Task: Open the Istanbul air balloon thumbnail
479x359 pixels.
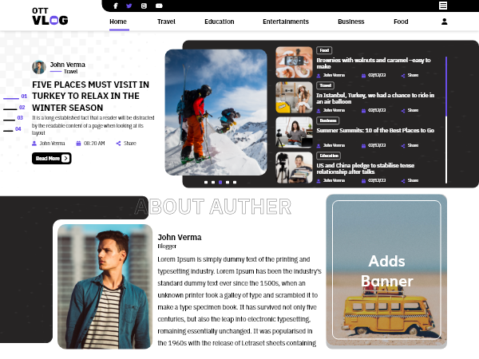Action: tap(294, 97)
